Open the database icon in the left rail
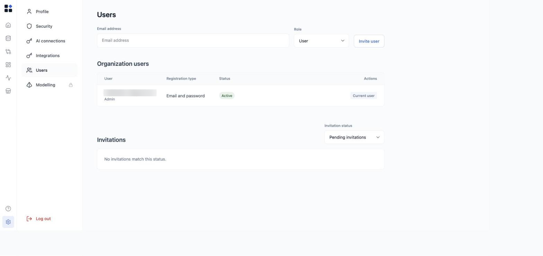Image resolution: width=543 pixels, height=256 pixels. coord(8,38)
